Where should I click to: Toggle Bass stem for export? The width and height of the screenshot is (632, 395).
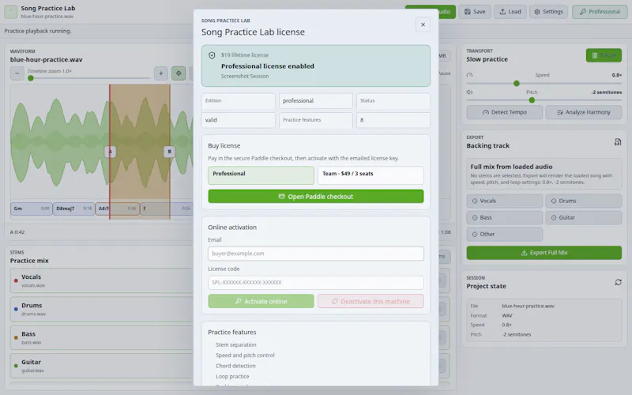point(504,218)
